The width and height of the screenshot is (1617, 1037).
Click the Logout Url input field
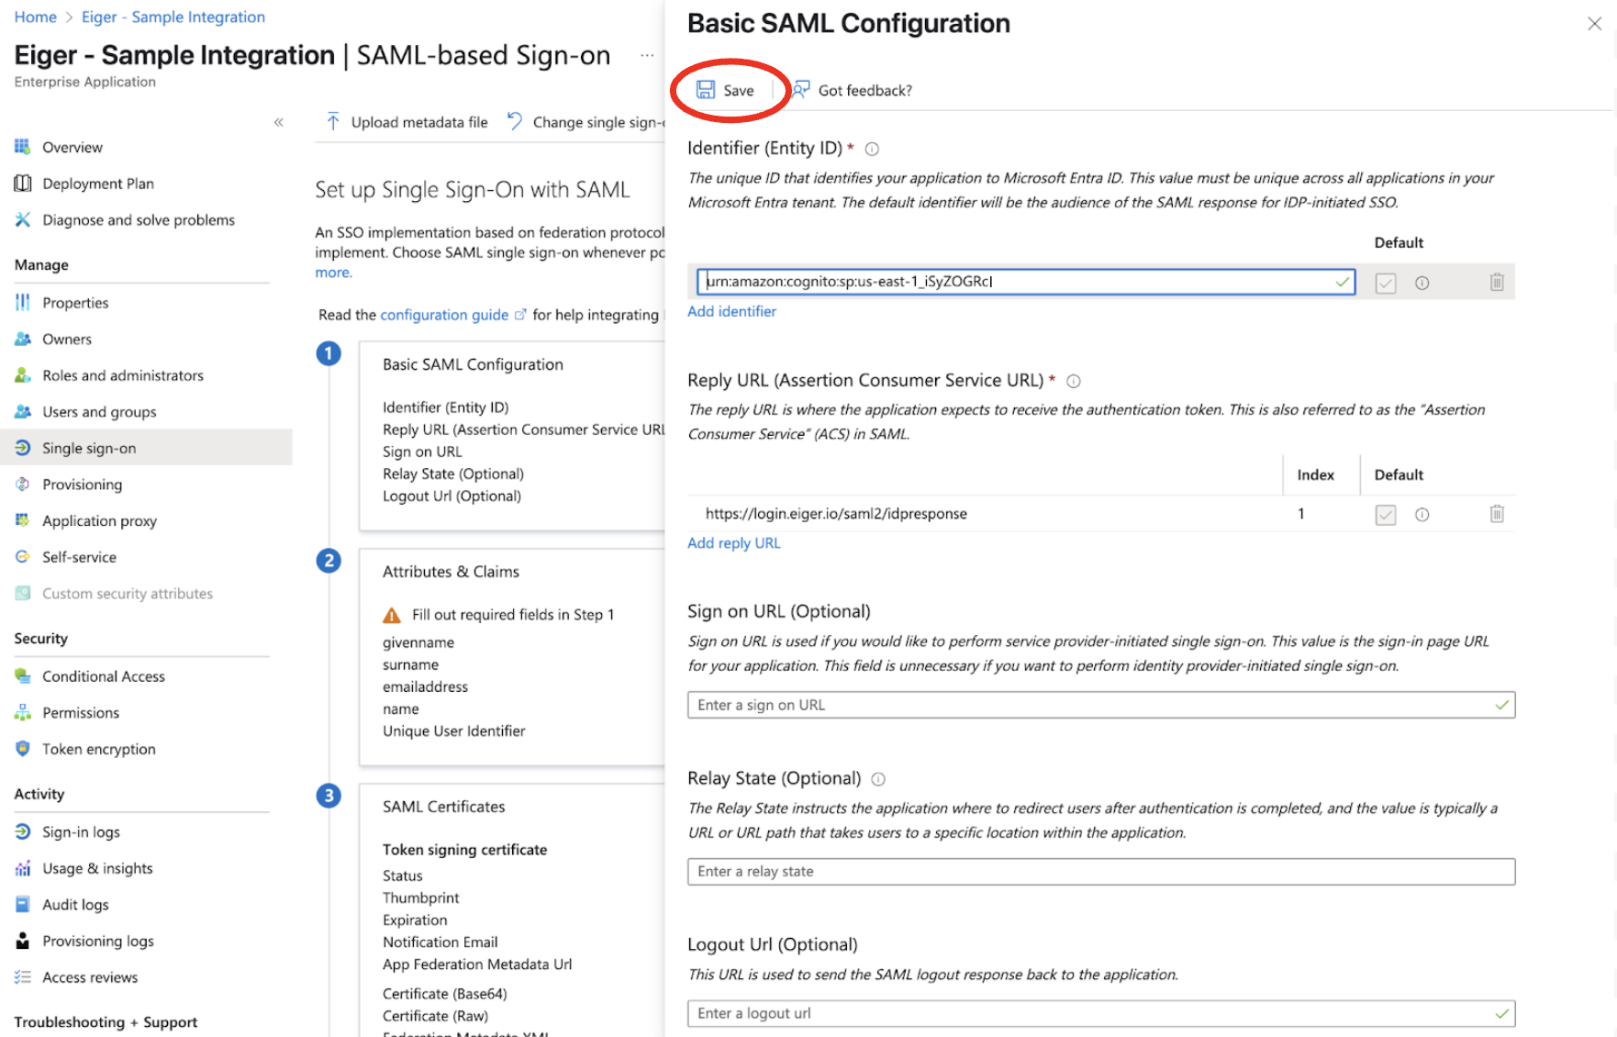click(1101, 1013)
